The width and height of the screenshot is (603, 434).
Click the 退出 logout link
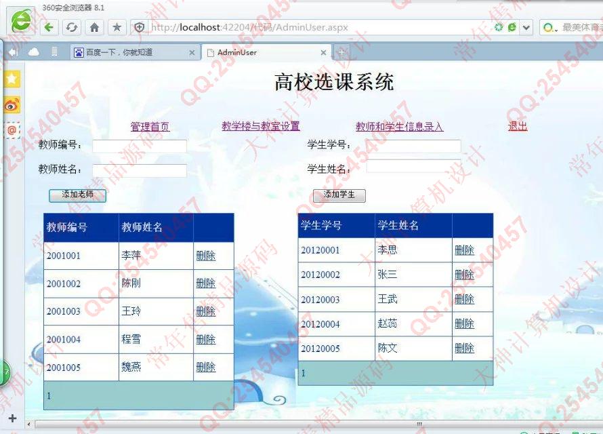(518, 126)
